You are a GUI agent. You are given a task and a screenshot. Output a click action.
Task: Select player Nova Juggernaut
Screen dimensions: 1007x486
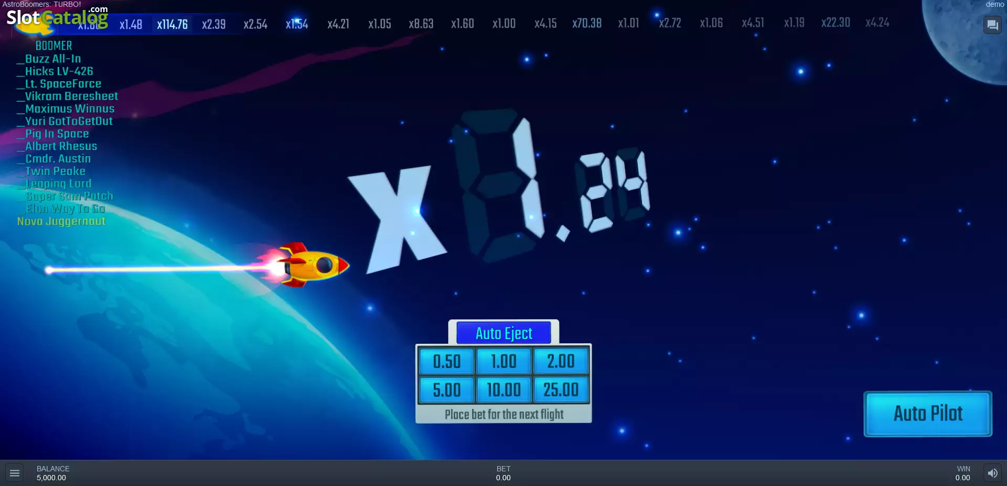click(x=61, y=221)
